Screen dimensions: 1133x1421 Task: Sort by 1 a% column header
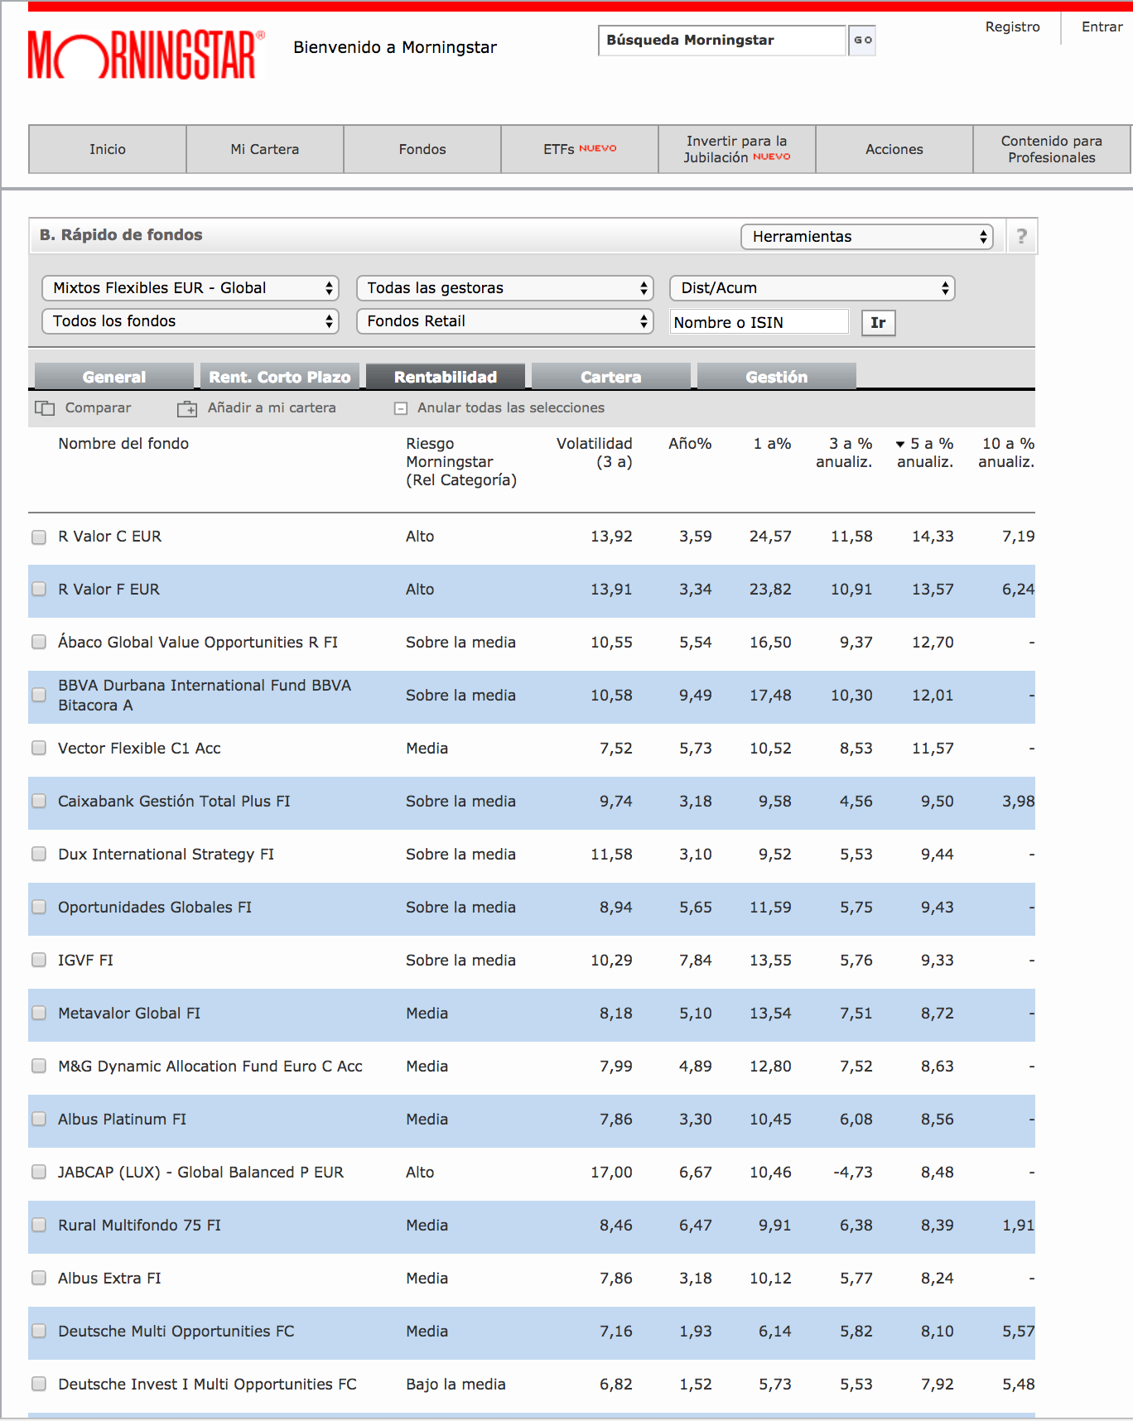point(772,444)
